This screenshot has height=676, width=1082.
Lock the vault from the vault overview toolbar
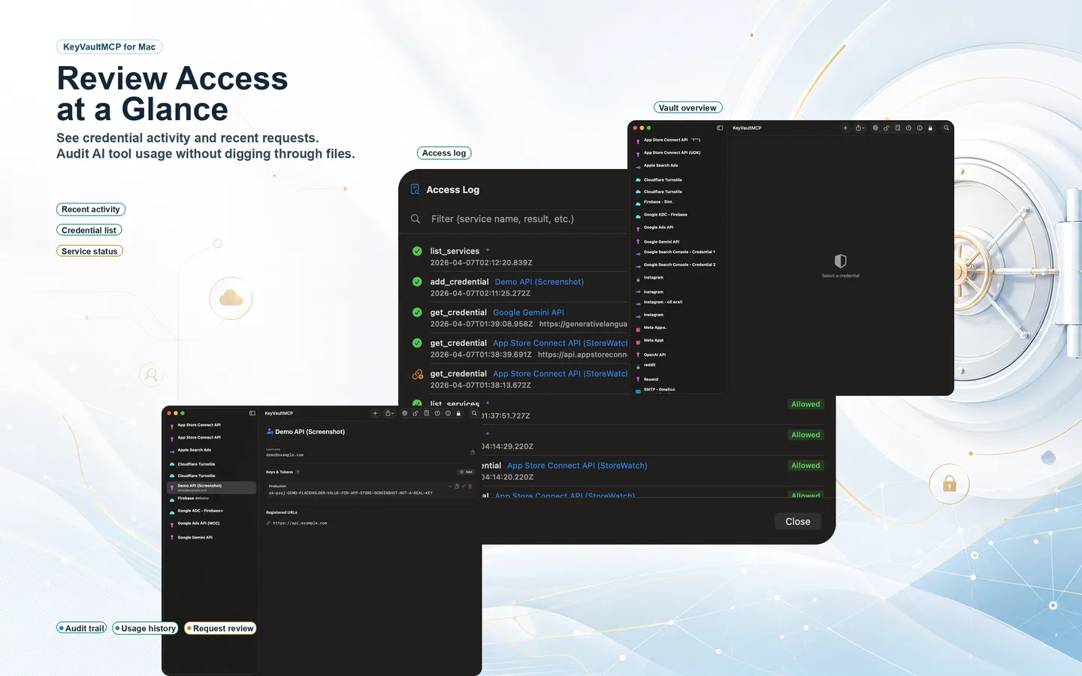pos(930,128)
